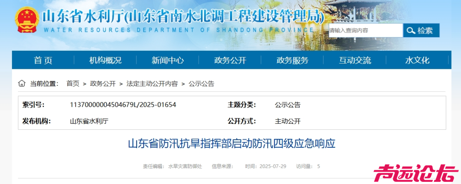This screenshot has width=461, height=184.
Task: Click the national emblem logo
Action: 27,20
